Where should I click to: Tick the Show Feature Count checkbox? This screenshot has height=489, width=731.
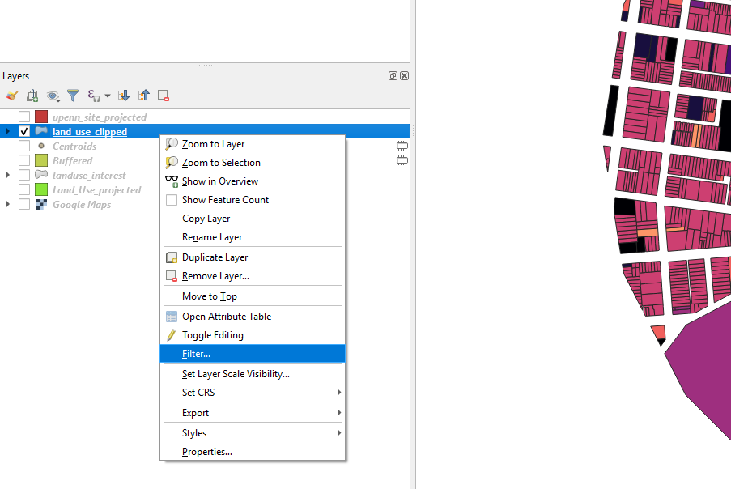(x=172, y=200)
